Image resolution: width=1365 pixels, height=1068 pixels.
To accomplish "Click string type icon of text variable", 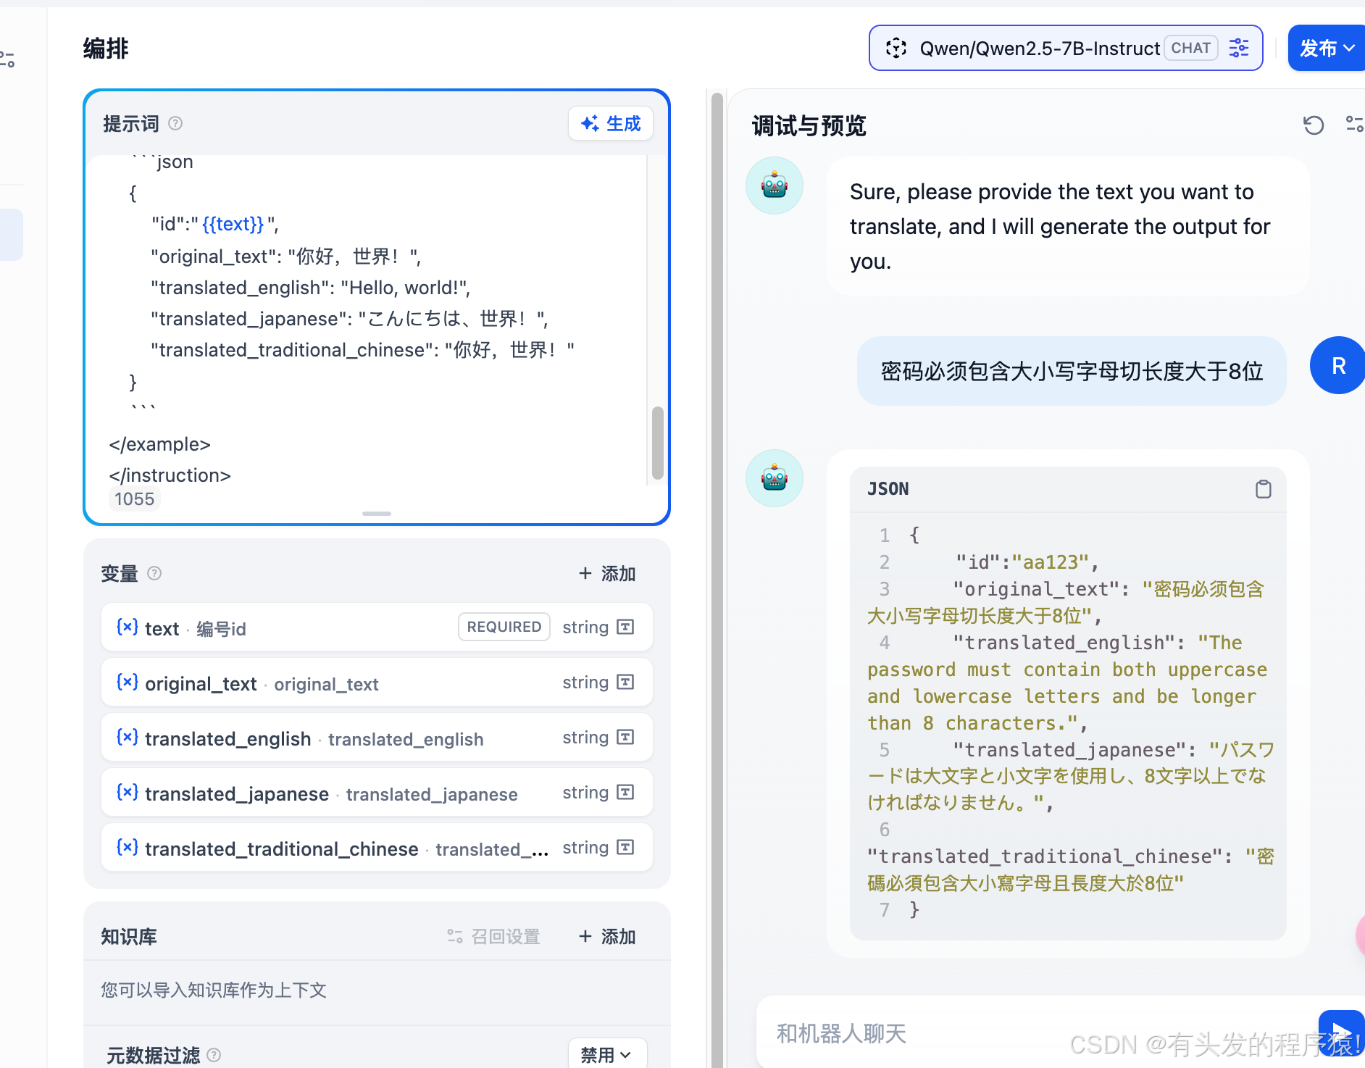I will coord(625,627).
